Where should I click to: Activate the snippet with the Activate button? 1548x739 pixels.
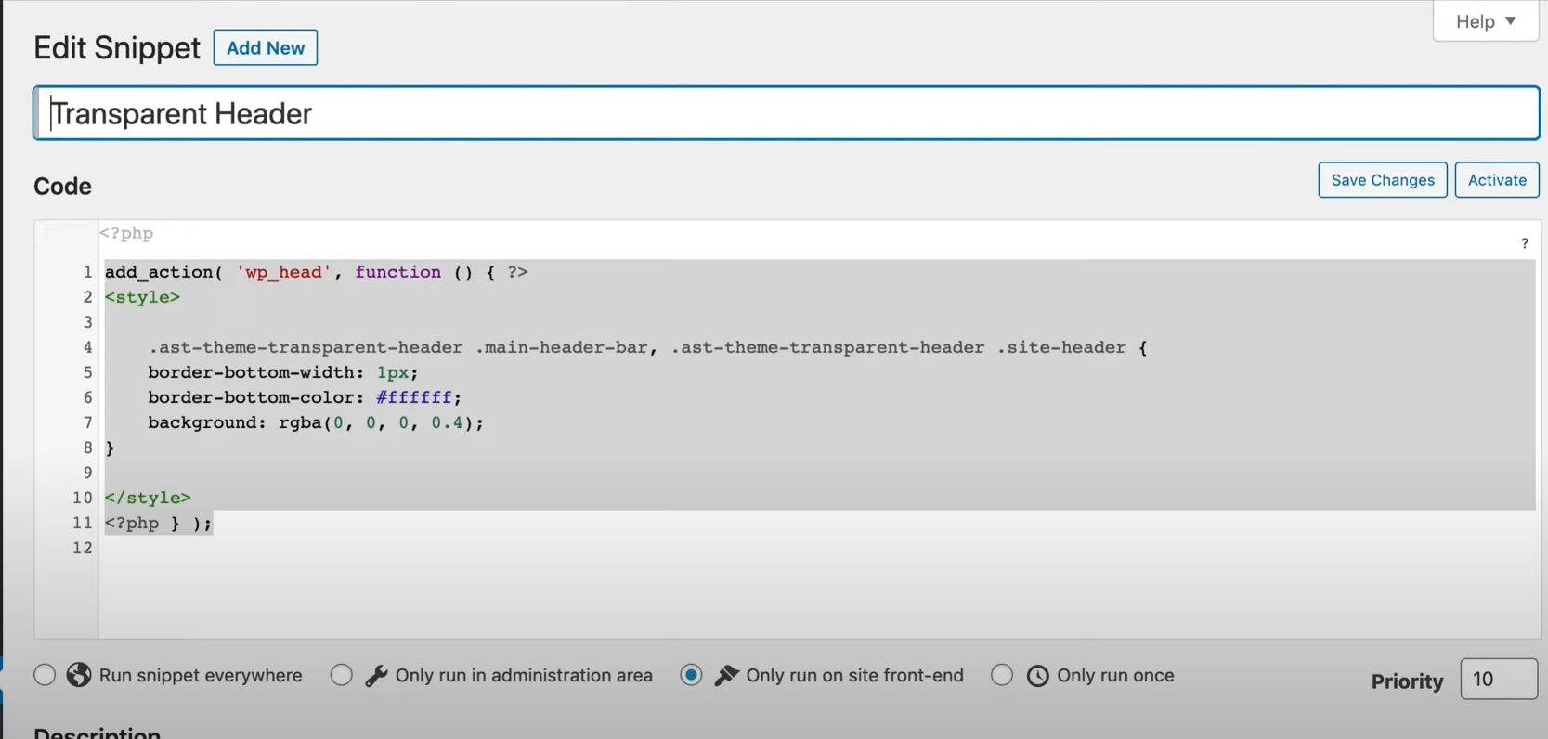1496,180
